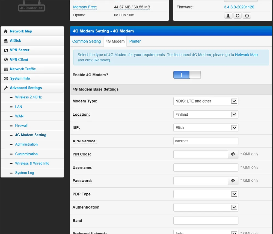Open System Info page

20,79
